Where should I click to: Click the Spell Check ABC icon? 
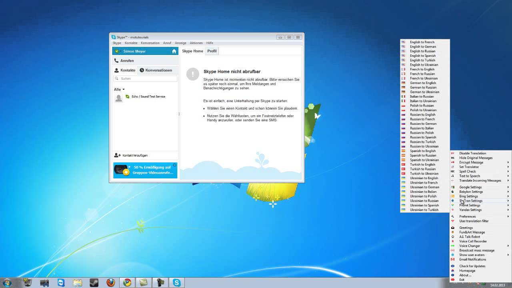coord(453,172)
